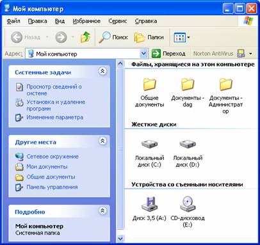Collapse the Системные задачи panel

[x=102, y=71]
